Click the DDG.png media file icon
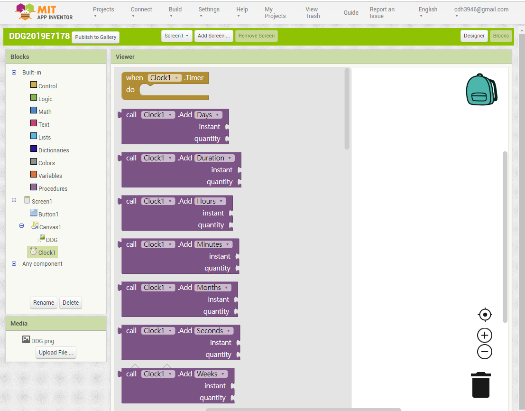 tap(26, 340)
